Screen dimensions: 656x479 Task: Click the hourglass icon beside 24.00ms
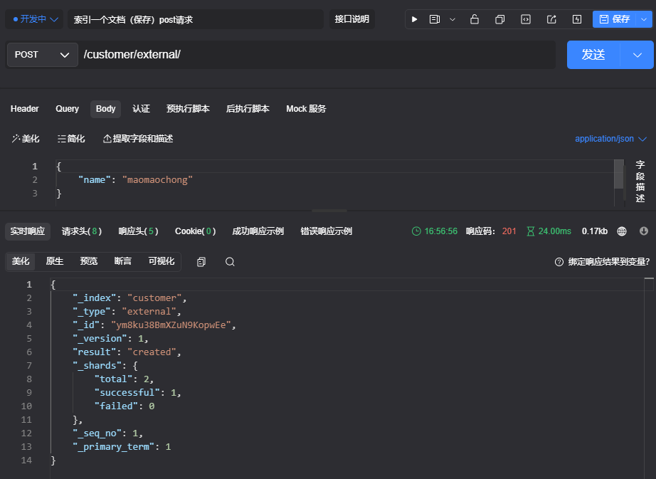[x=531, y=231]
